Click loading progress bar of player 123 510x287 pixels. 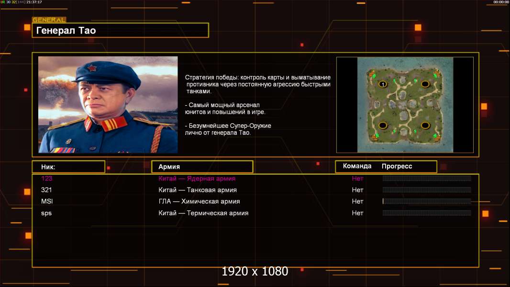pyautogui.click(x=427, y=178)
